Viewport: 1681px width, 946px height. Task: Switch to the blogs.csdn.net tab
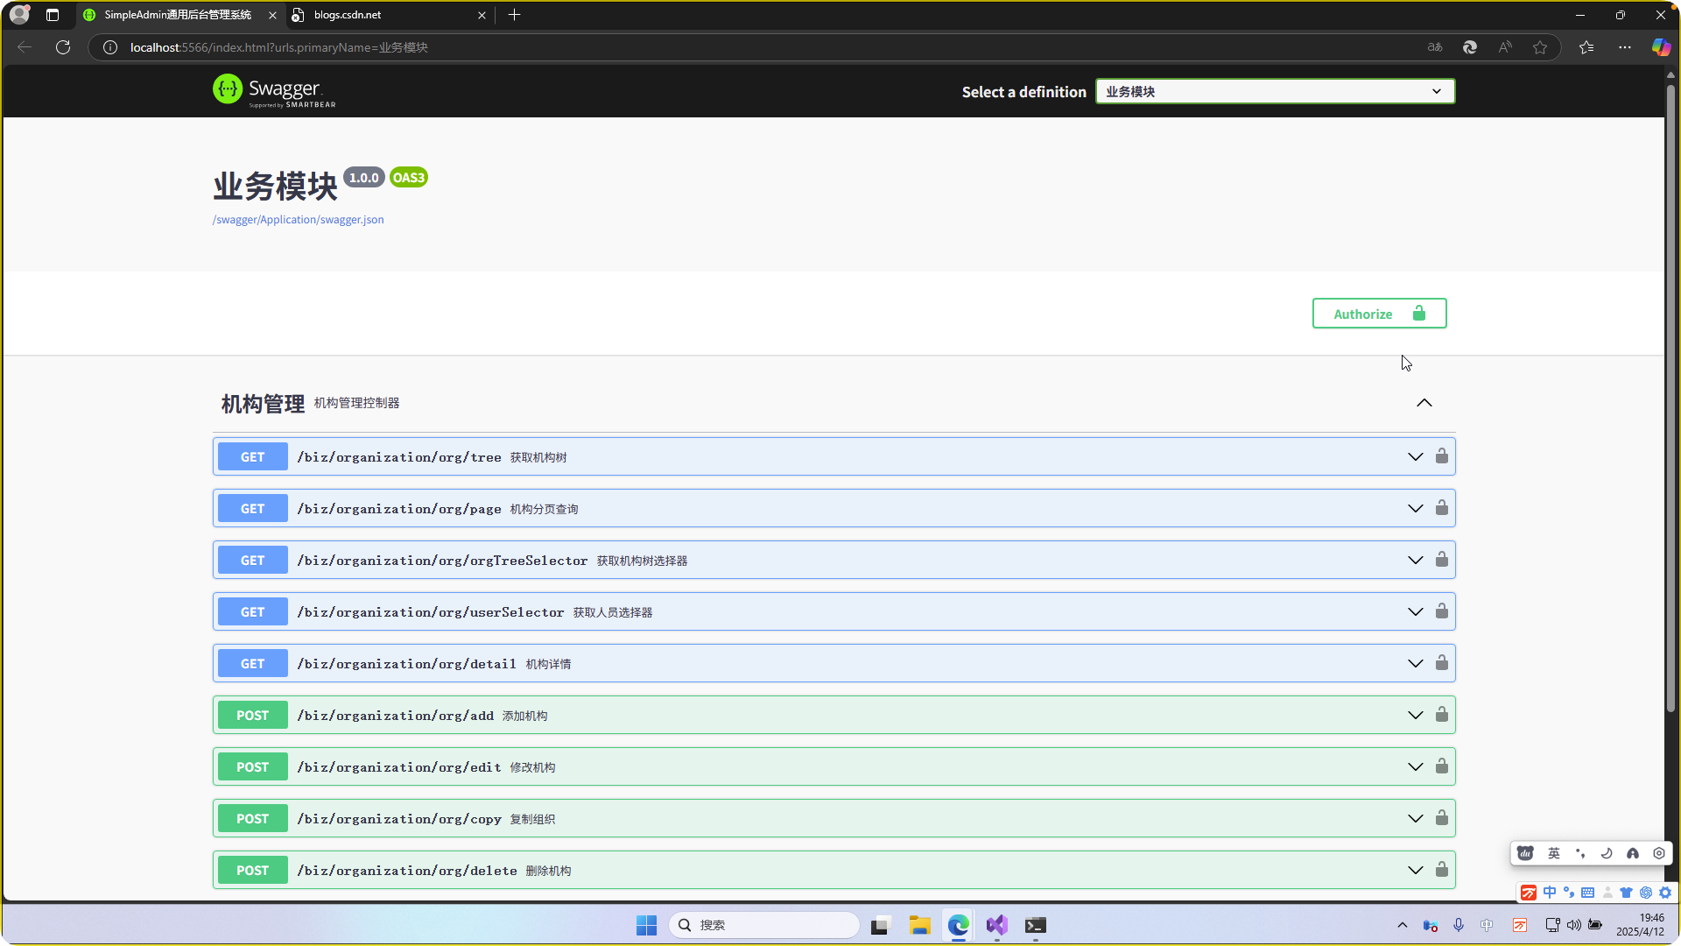click(x=385, y=15)
